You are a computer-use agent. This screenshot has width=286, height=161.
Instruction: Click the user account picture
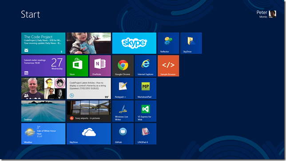coord(273,14)
